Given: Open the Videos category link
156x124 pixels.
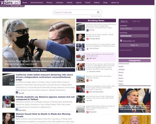Looking at the screenshot, I should [x=121, y=84].
